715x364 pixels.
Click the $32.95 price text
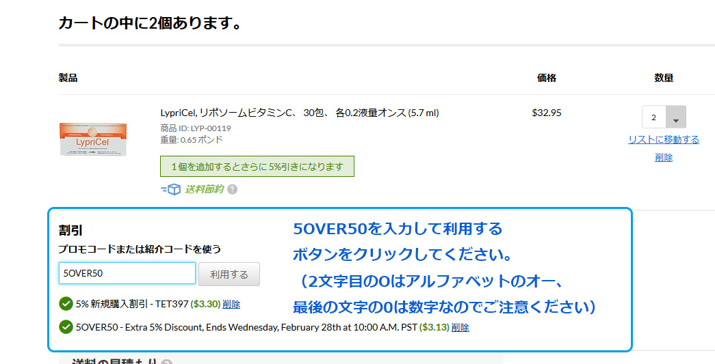[547, 113]
